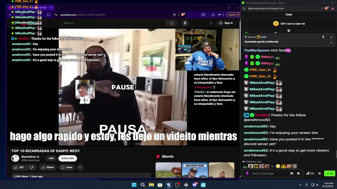
Task: Open the Bananirou channel name link
Action: [28, 157]
